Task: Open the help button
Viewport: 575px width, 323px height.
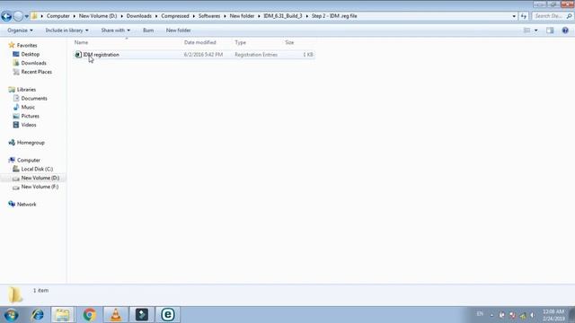Action: click(x=565, y=31)
